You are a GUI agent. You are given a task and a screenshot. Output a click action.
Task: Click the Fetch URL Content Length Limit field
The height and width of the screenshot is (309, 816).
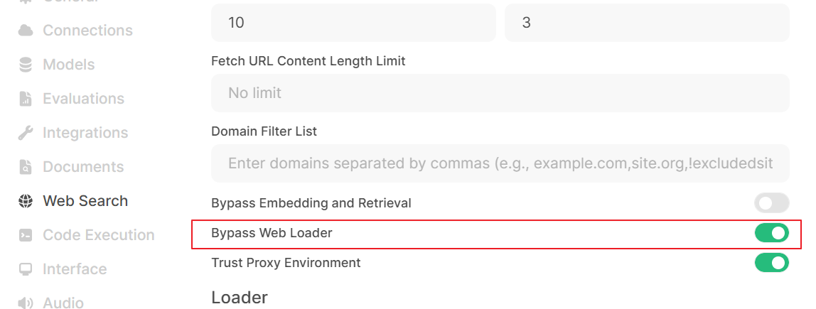(500, 93)
